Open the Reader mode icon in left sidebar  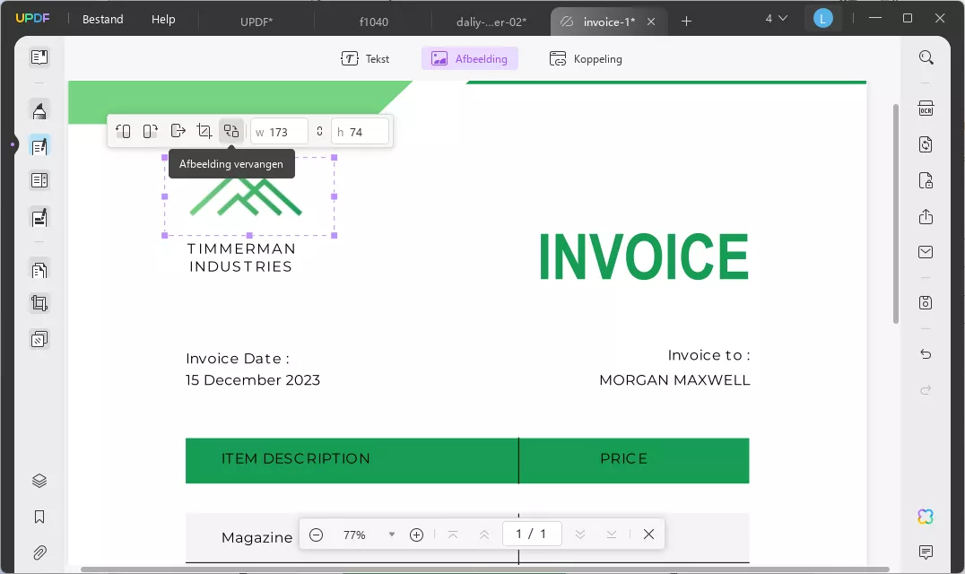tap(39, 57)
